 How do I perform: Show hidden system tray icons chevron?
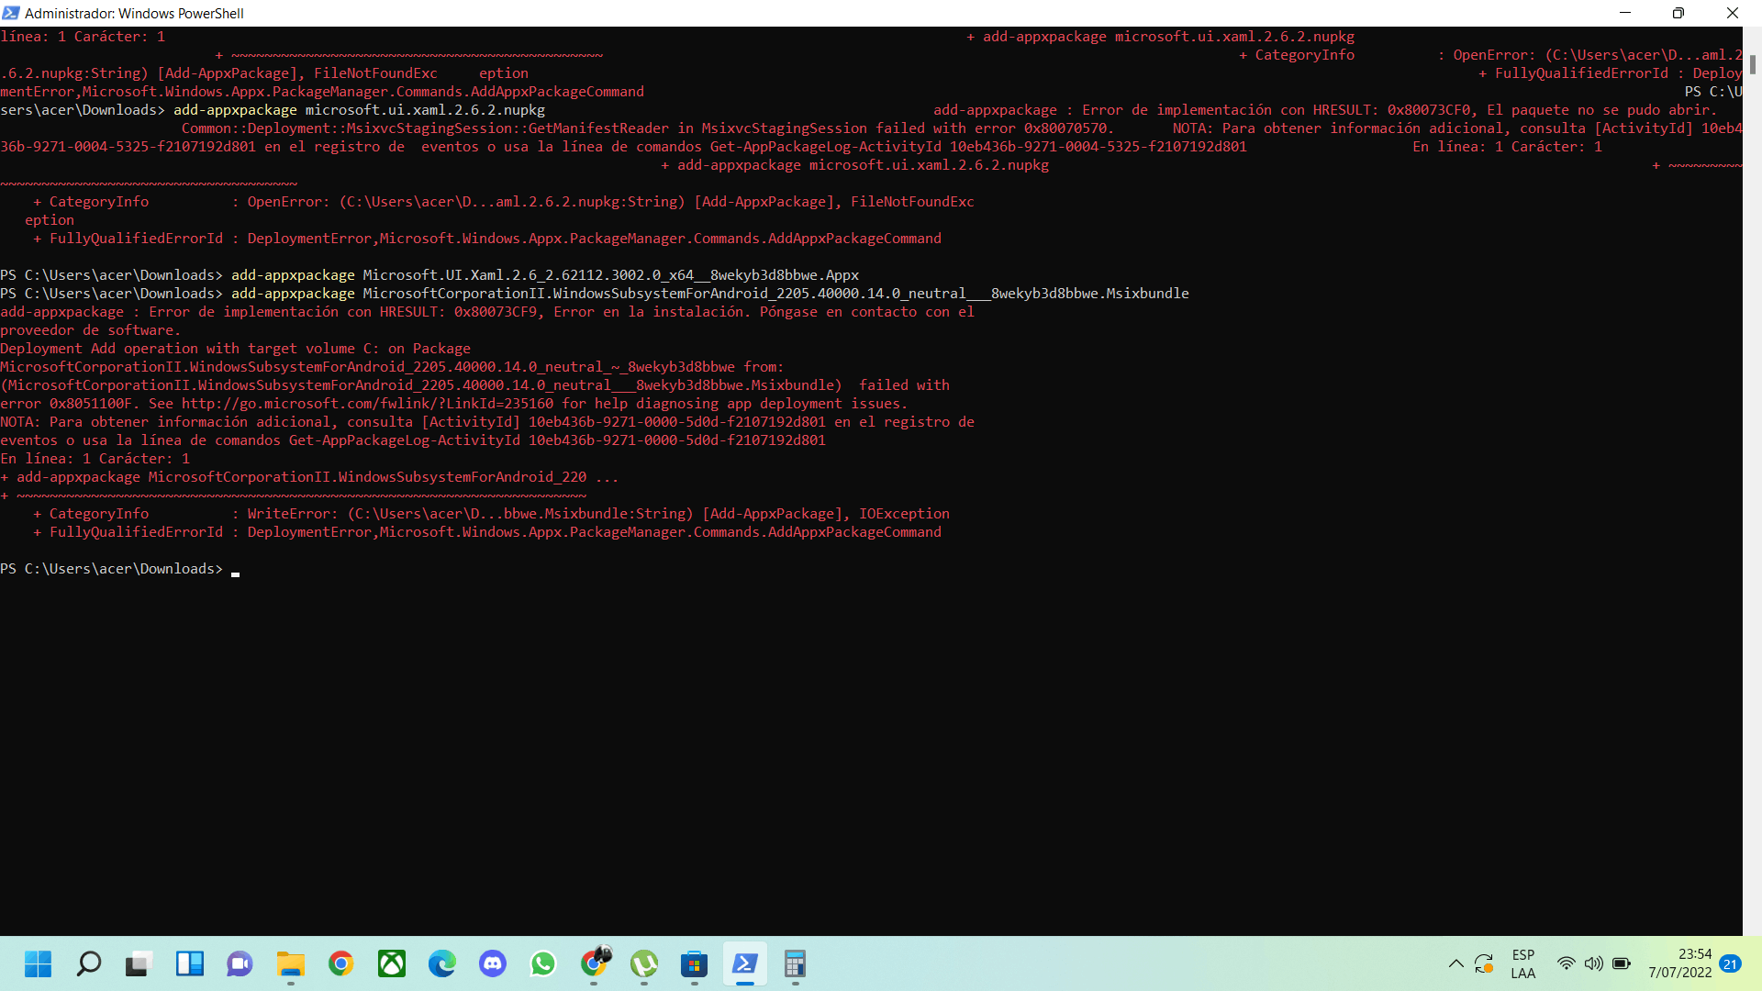coord(1455,963)
